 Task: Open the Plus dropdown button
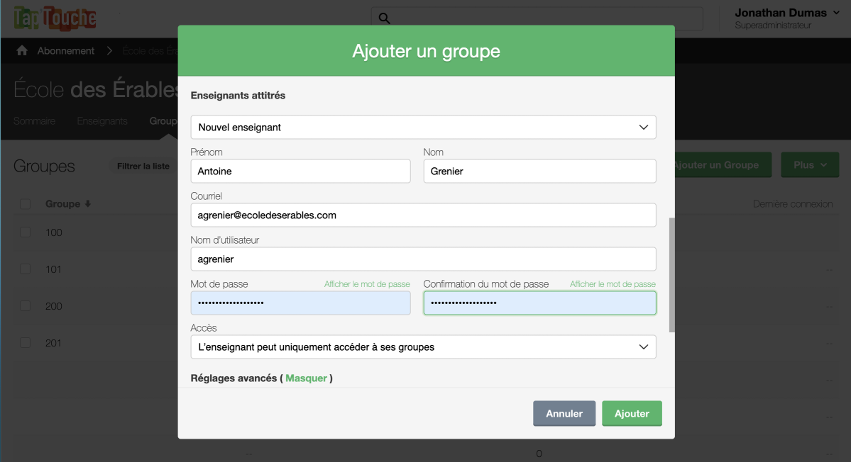pyautogui.click(x=810, y=165)
